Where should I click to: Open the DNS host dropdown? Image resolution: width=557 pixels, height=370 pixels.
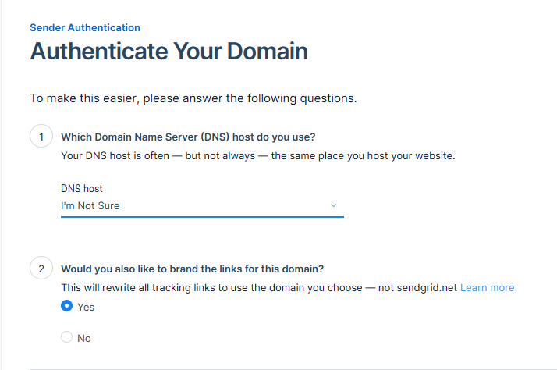pyautogui.click(x=201, y=205)
